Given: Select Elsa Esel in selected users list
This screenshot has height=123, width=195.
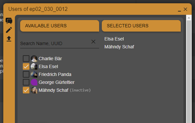Looking at the screenshot, I should (x=114, y=39).
